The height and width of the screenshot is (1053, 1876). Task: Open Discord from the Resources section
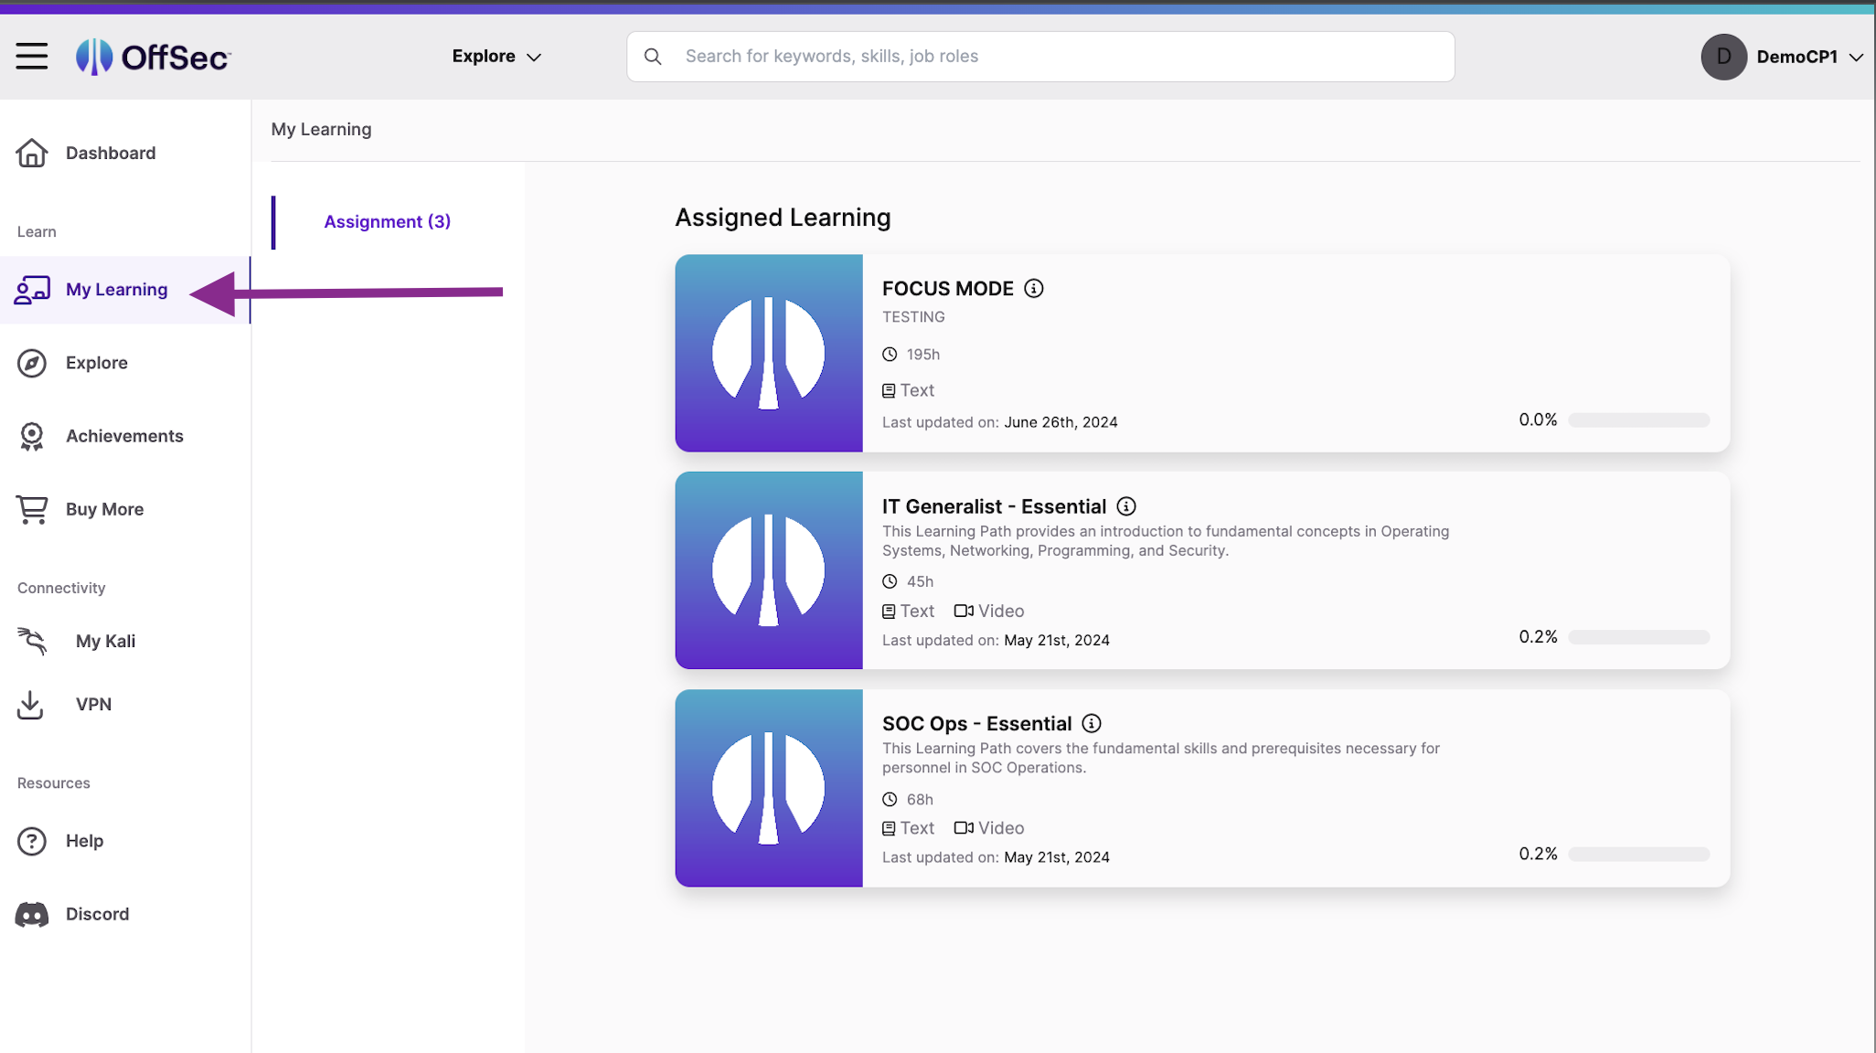96,913
